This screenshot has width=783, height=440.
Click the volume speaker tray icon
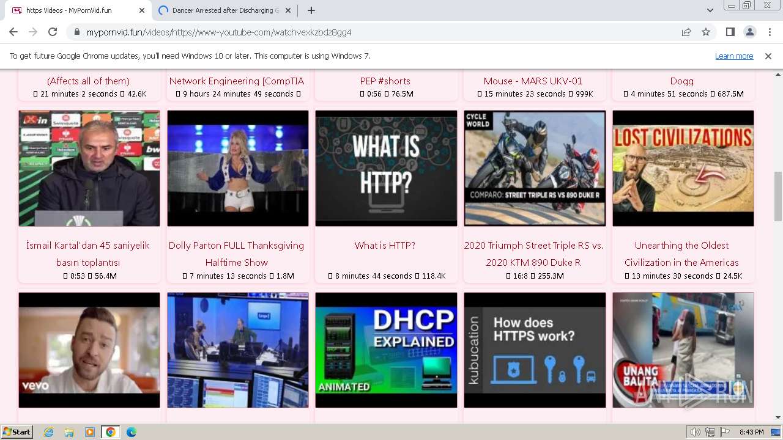[696, 432]
